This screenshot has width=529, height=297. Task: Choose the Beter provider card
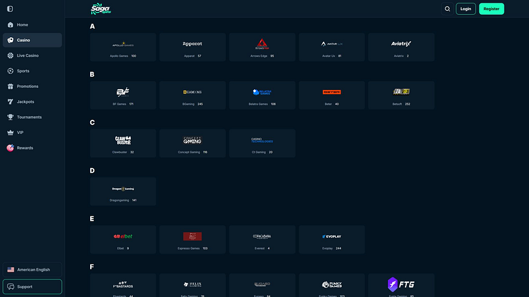click(332, 95)
